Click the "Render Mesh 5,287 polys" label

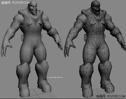(x=56, y=77)
